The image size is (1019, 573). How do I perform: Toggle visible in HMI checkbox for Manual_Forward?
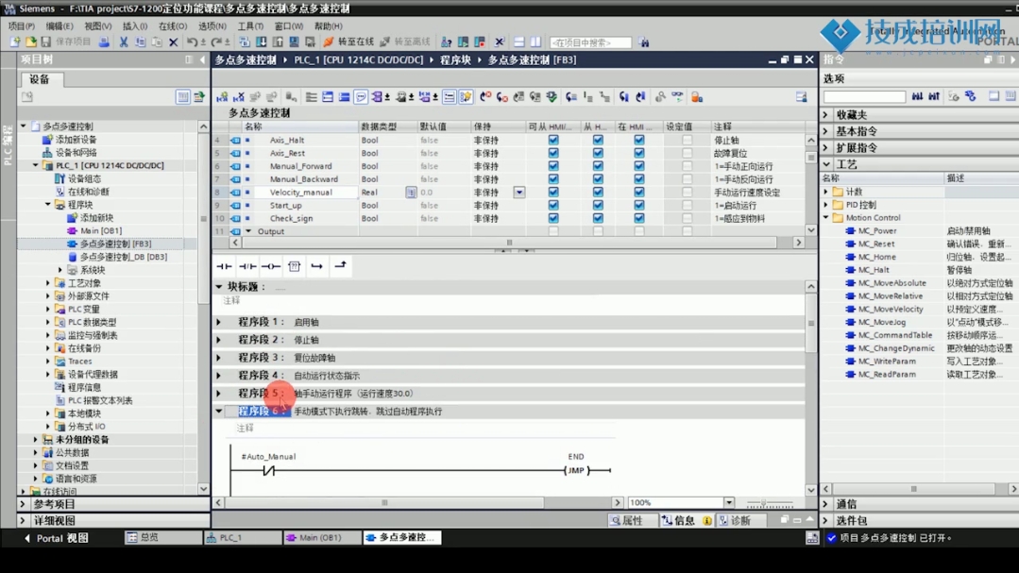click(x=638, y=166)
